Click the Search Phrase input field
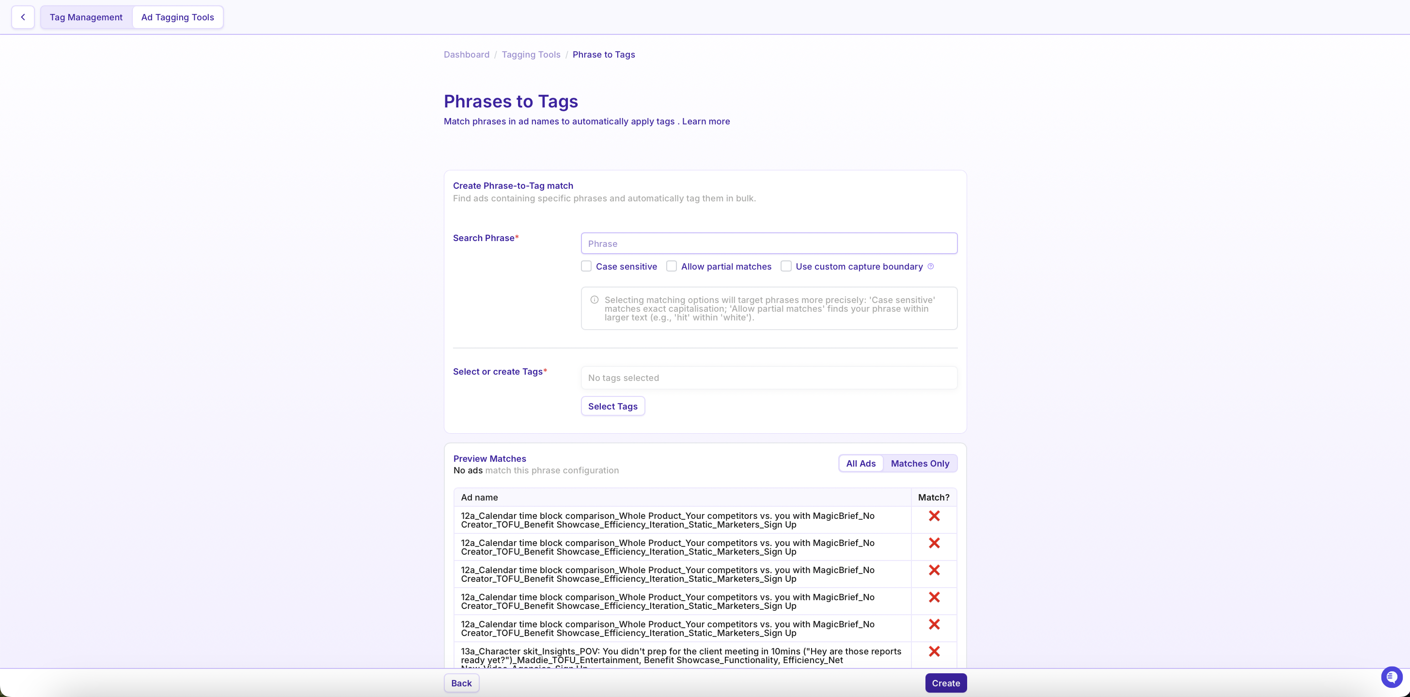This screenshot has width=1410, height=697. pos(769,243)
